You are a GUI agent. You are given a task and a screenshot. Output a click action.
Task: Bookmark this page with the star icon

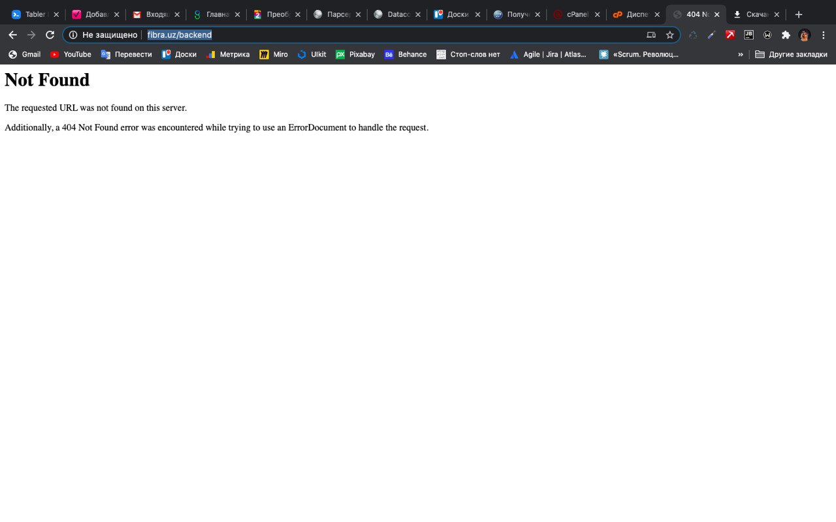[x=669, y=35]
